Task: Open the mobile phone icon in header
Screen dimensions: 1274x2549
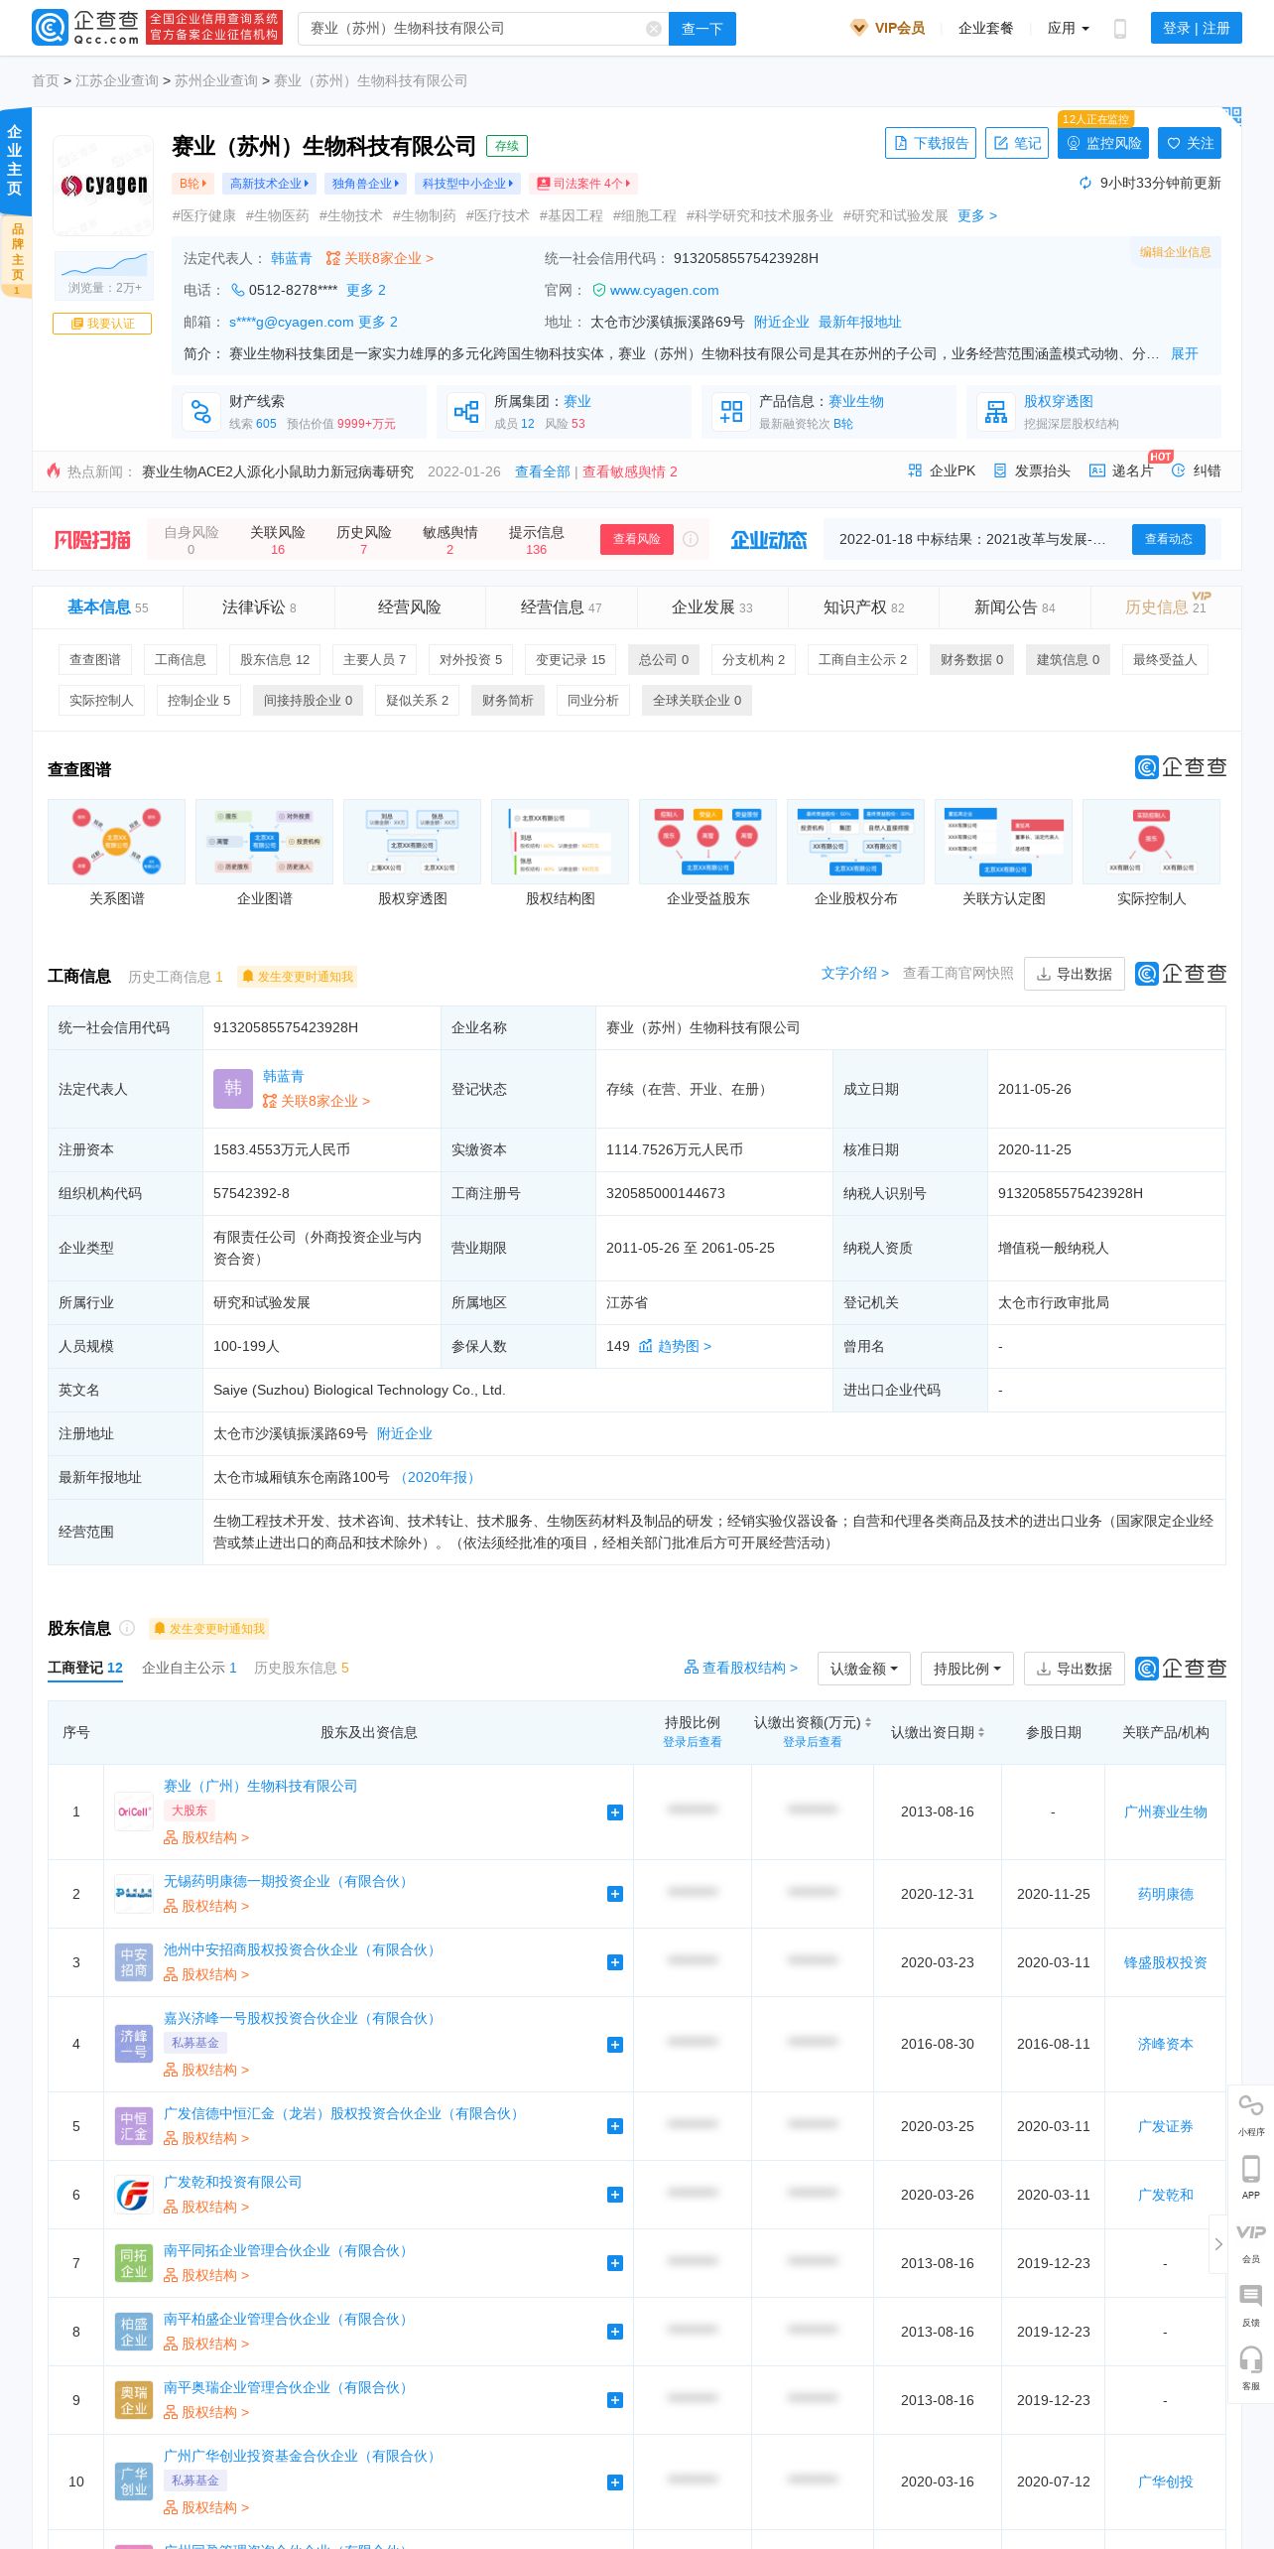Action: click(x=1120, y=29)
